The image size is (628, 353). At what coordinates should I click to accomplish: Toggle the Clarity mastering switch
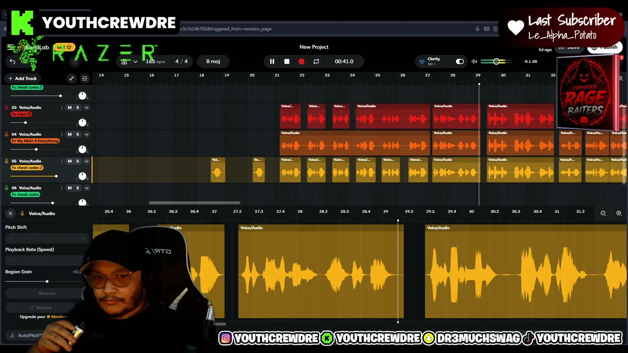tap(460, 61)
